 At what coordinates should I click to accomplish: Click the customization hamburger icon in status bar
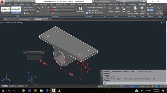point(165,86)
